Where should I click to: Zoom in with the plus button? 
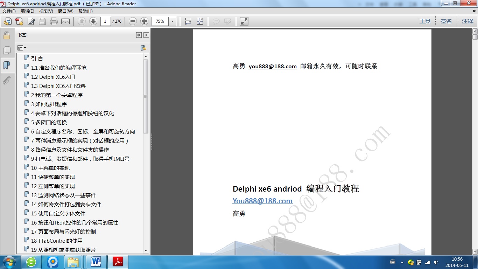144,21
